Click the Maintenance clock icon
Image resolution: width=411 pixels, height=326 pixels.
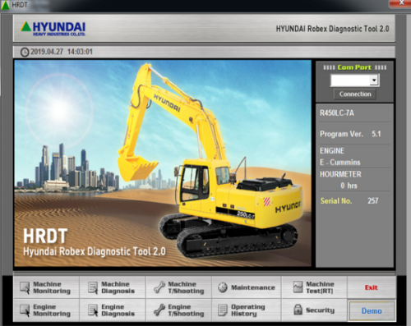coord(223,287)
